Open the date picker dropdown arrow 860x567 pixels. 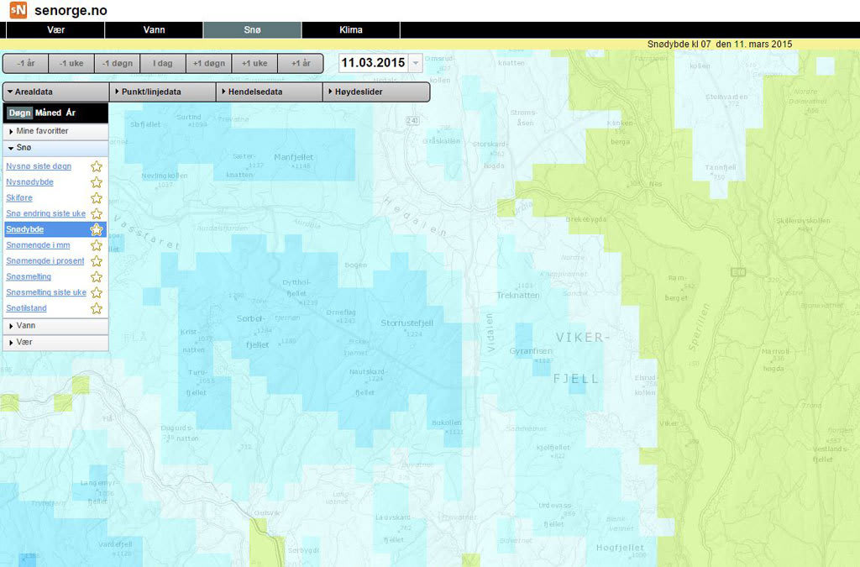pyautogui.click(x=416, y=63)
